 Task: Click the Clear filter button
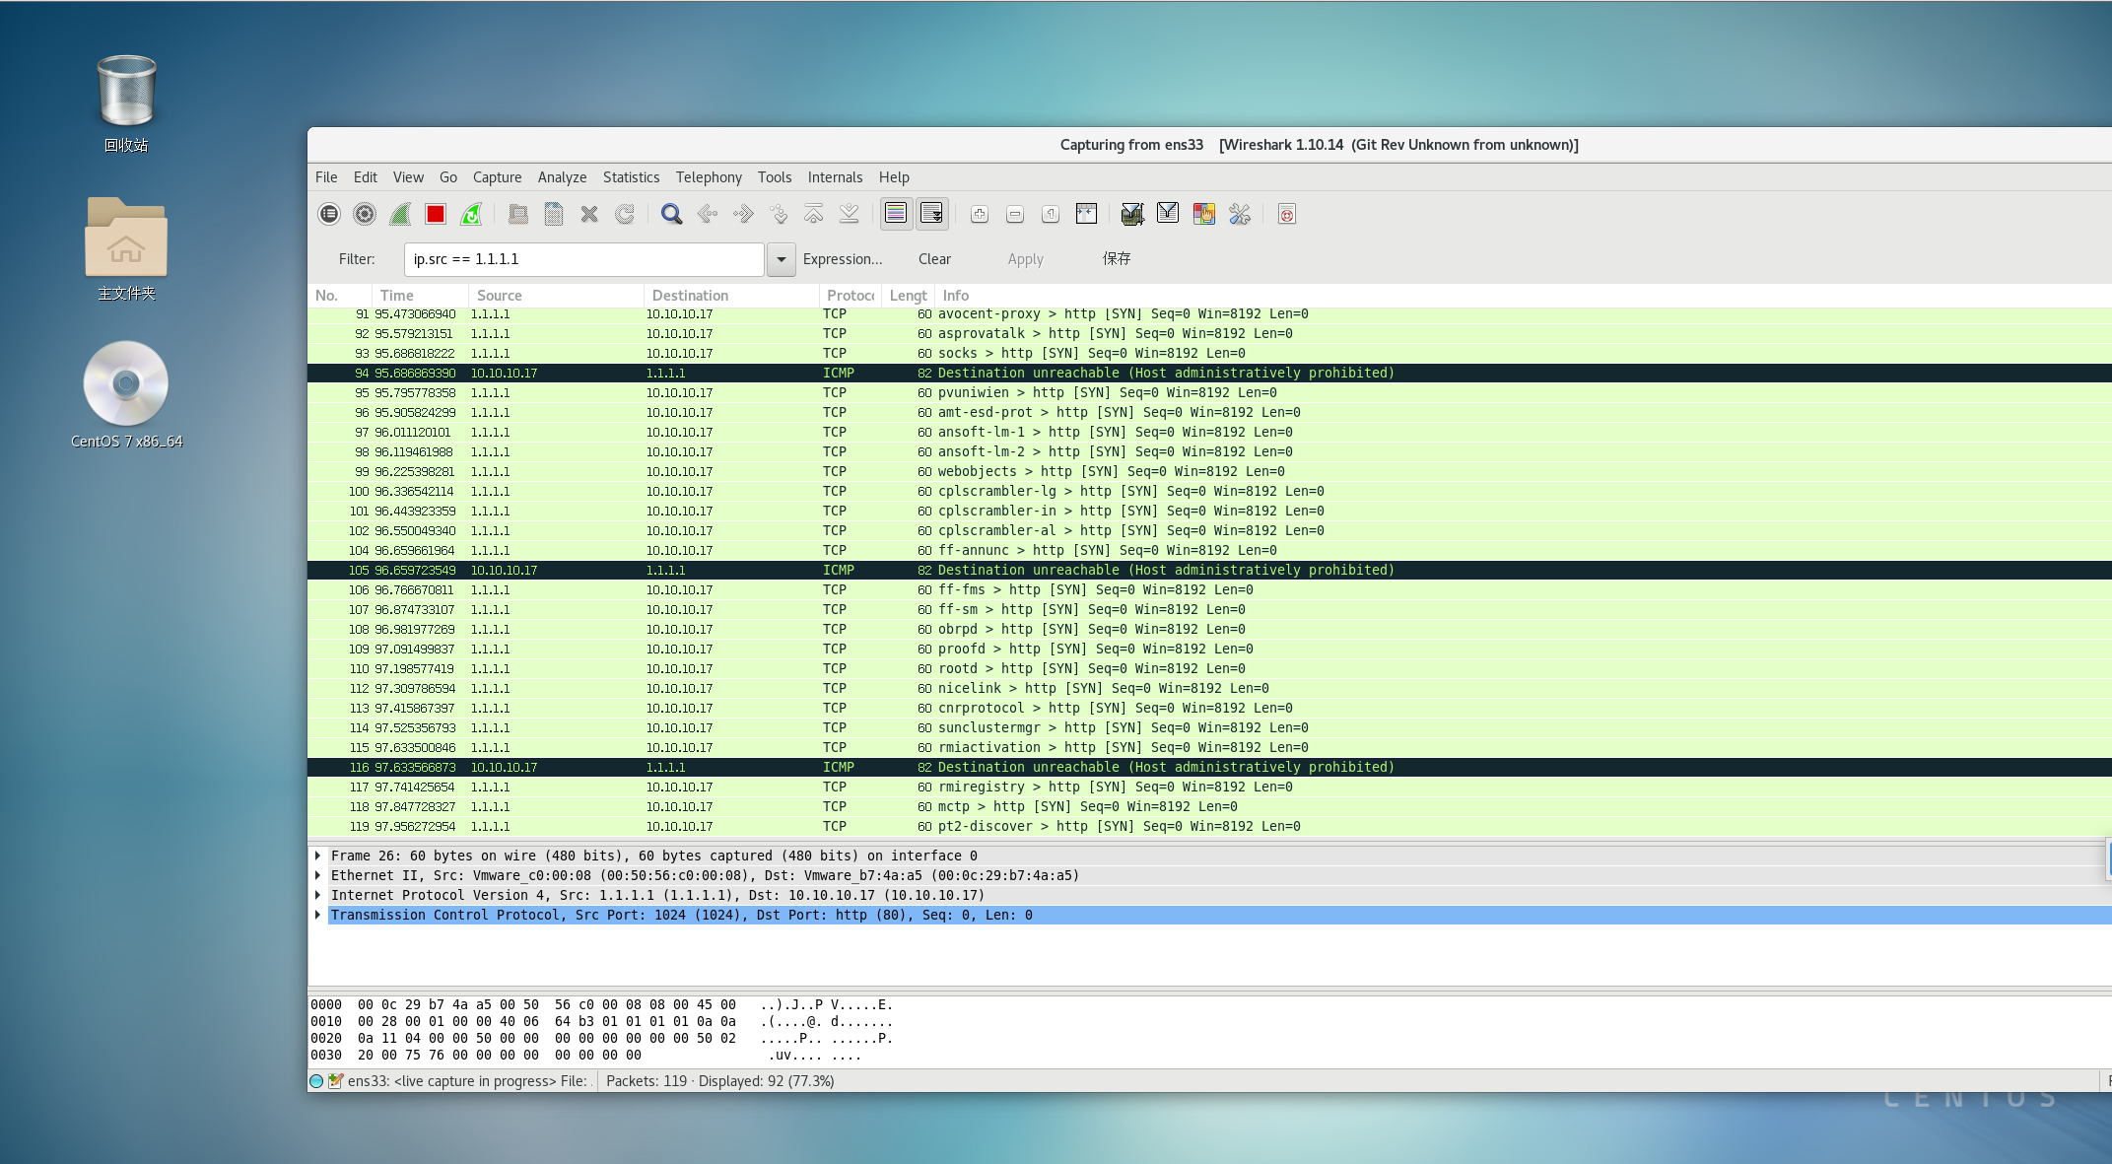click(x=934, y=259)
